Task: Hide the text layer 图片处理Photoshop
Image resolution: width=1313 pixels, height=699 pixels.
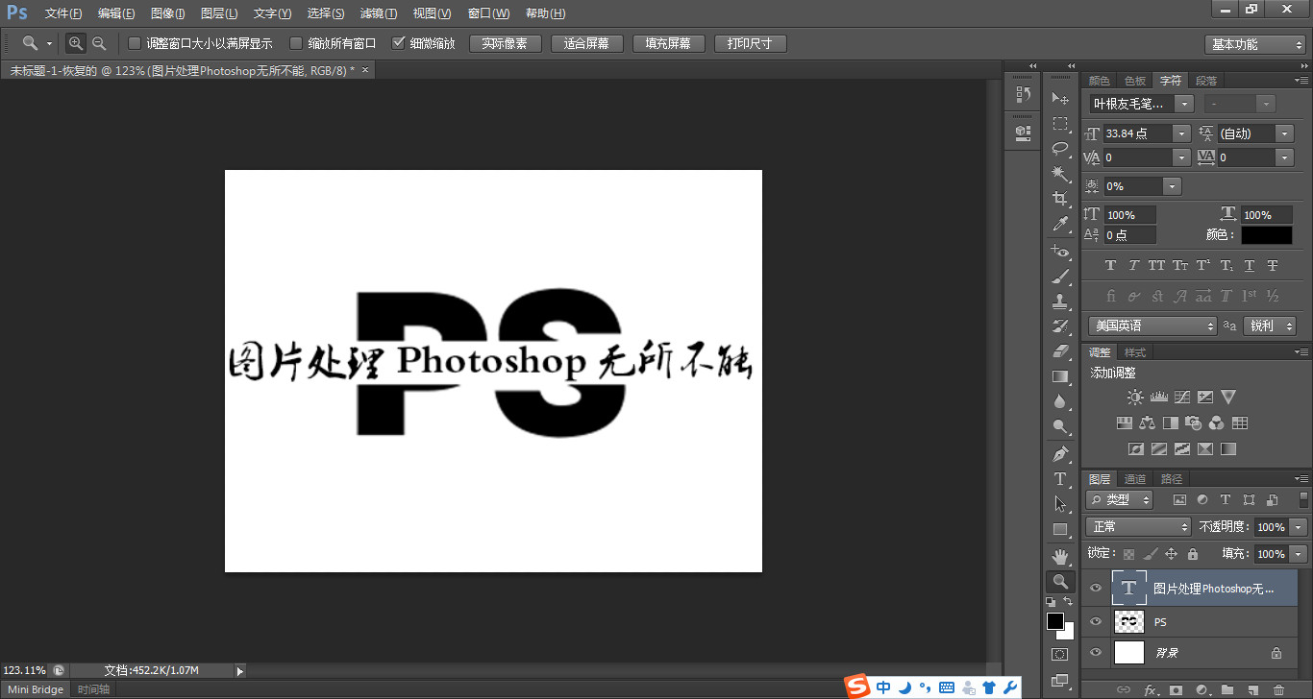Action: click(1096, 589)
